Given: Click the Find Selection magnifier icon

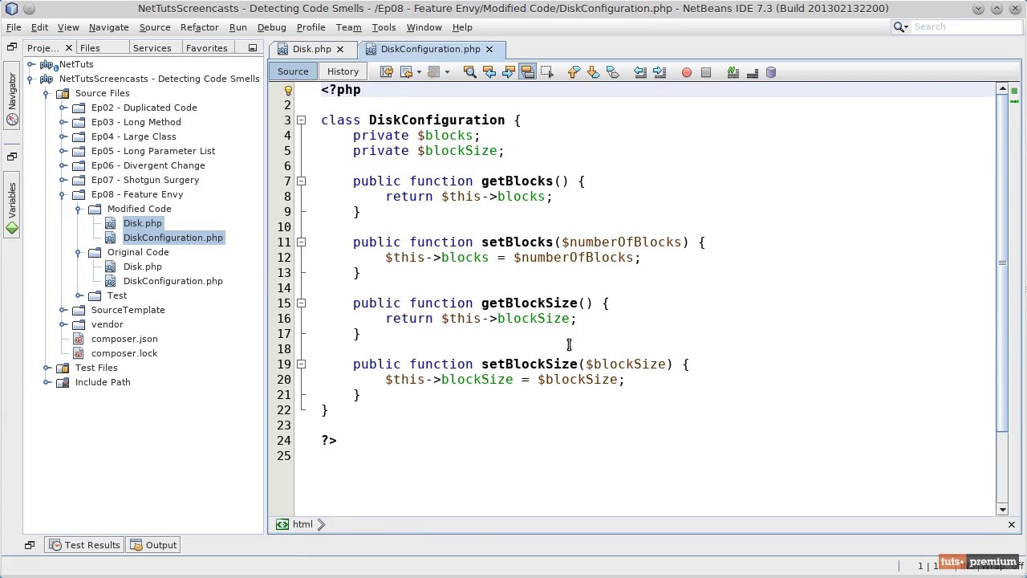Looking at the screenshot, I should (470, 72).
